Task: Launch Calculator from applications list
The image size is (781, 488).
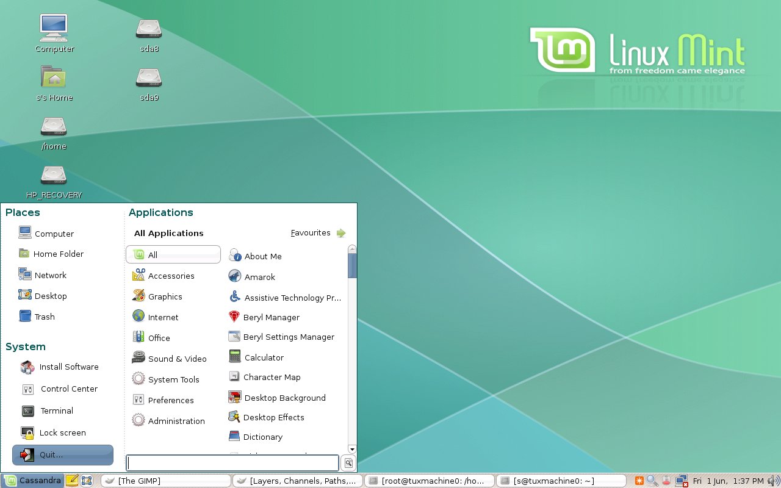Action: (256, 357)
